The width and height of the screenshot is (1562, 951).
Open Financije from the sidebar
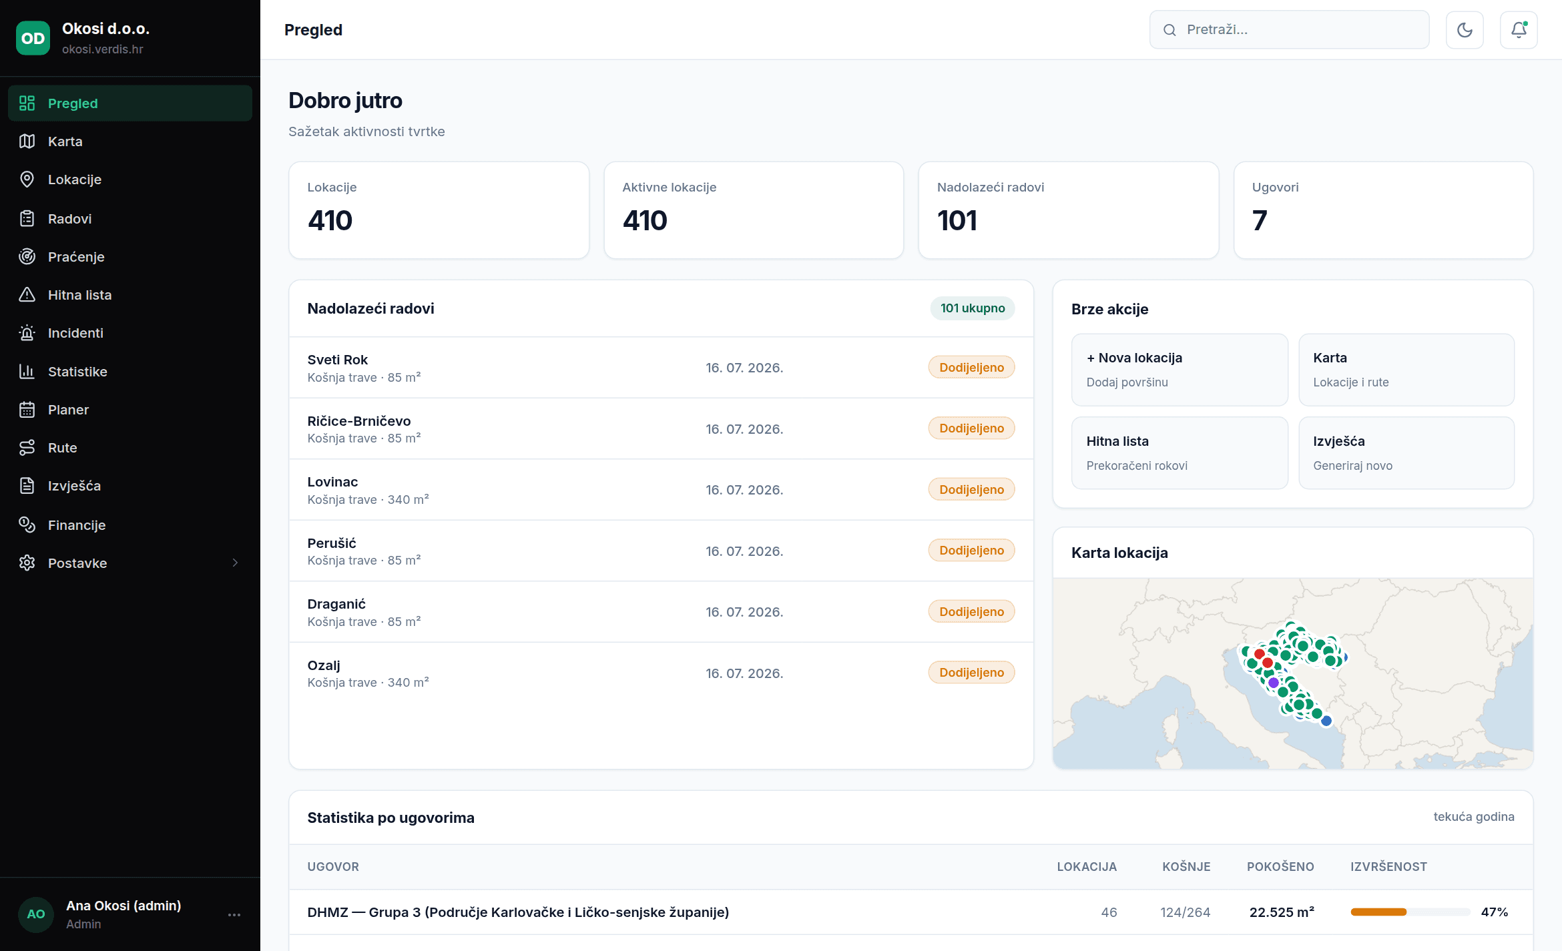(x=130, y=525)
